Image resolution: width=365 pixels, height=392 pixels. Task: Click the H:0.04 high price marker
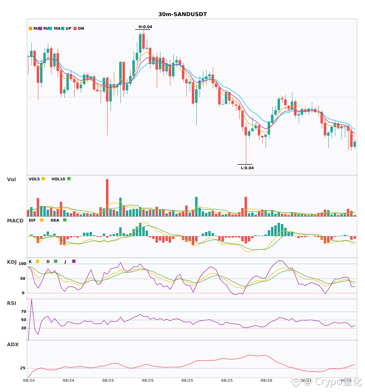pos(146,27)
